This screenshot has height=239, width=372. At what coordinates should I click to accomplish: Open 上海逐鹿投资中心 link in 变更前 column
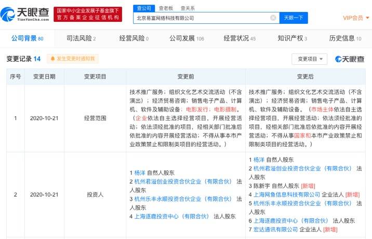[x=171, y=217]
